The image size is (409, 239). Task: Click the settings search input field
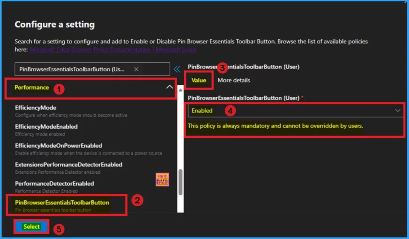[92, 69]
